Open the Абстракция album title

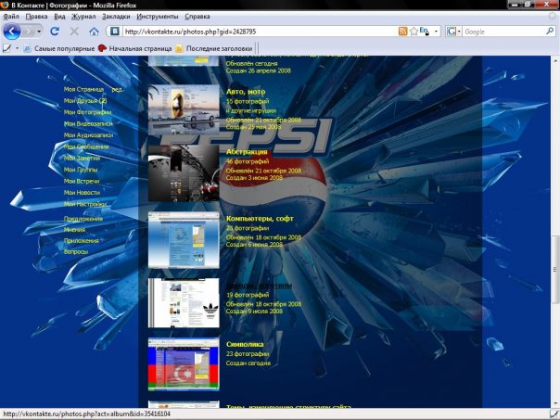pos(247,152)
